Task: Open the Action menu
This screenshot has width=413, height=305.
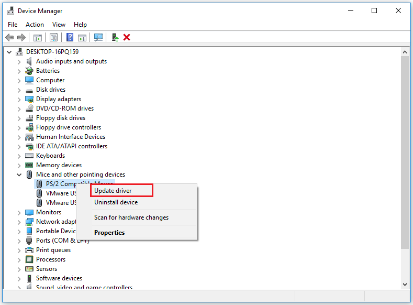Action: click(35, 25)
